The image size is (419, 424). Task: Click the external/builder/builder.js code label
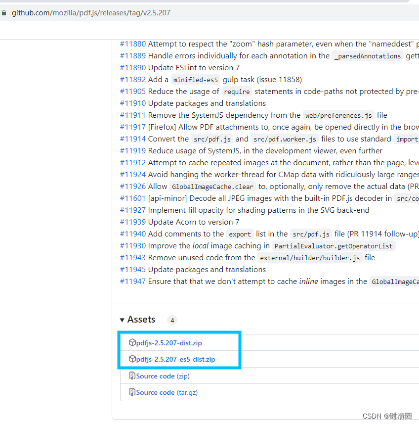coord(310,258)
